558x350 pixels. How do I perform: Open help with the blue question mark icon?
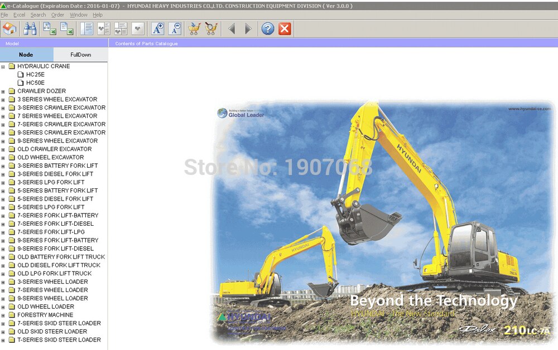pyautogui.click(x=268, y=29)
